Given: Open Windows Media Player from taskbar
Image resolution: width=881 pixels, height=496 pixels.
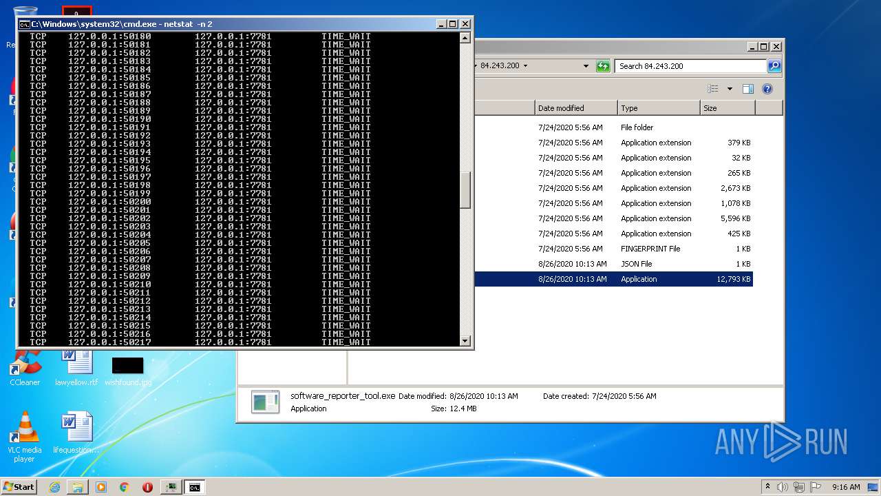Looking at the screenshot, I should (101, 487).
